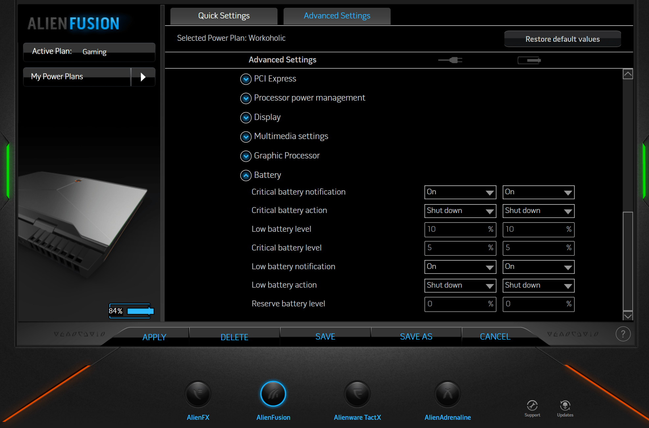Open the Low battery notification dropdown

point(460,267)
